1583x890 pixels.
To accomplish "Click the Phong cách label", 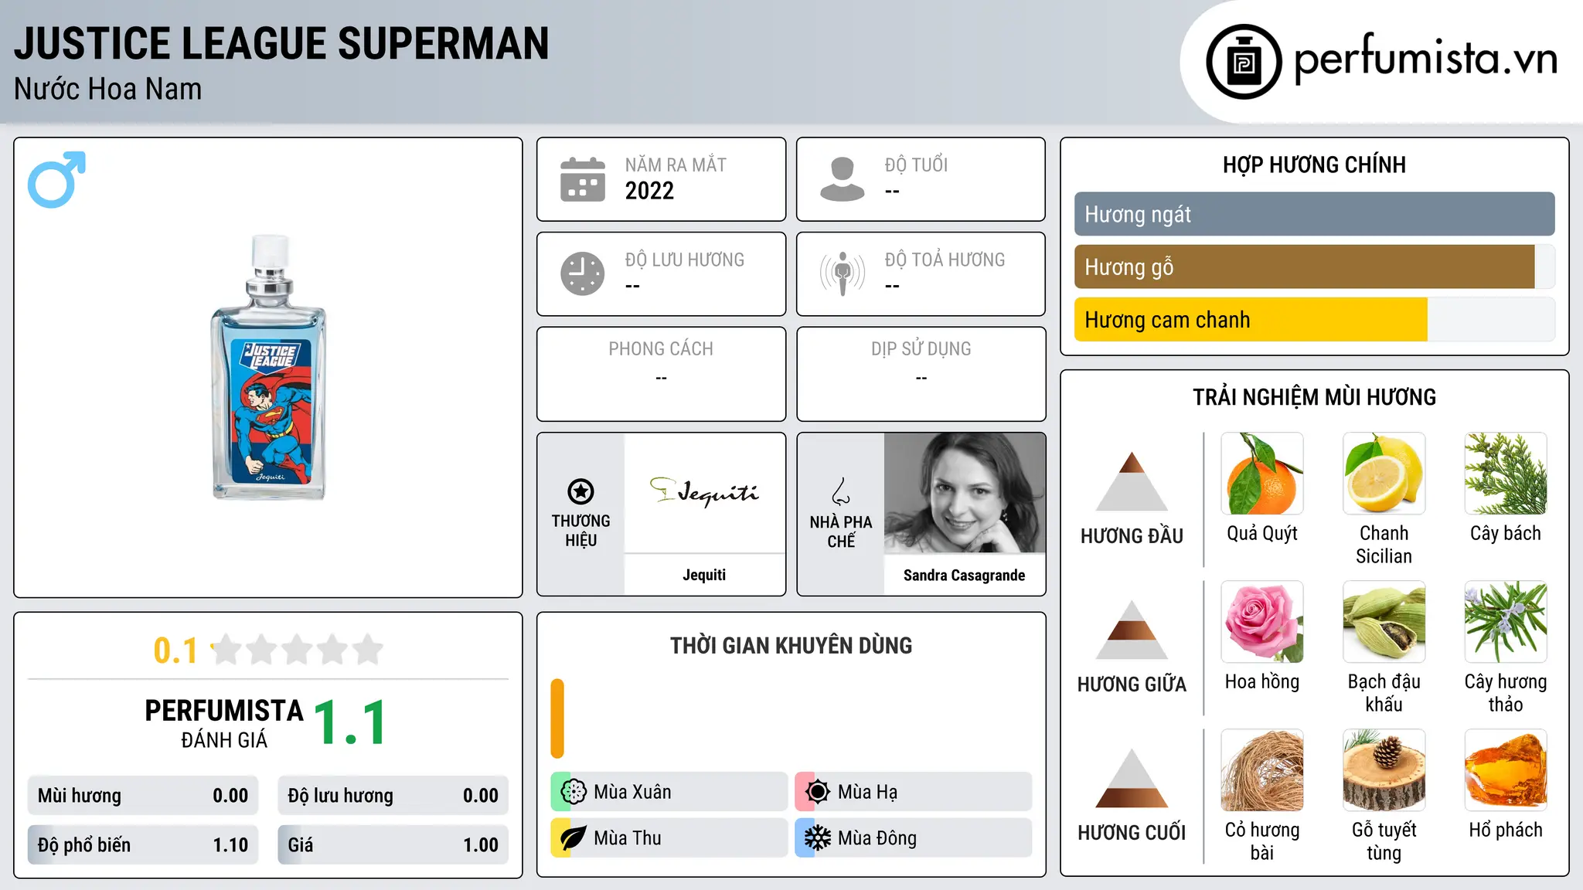I will coord(661,349).
